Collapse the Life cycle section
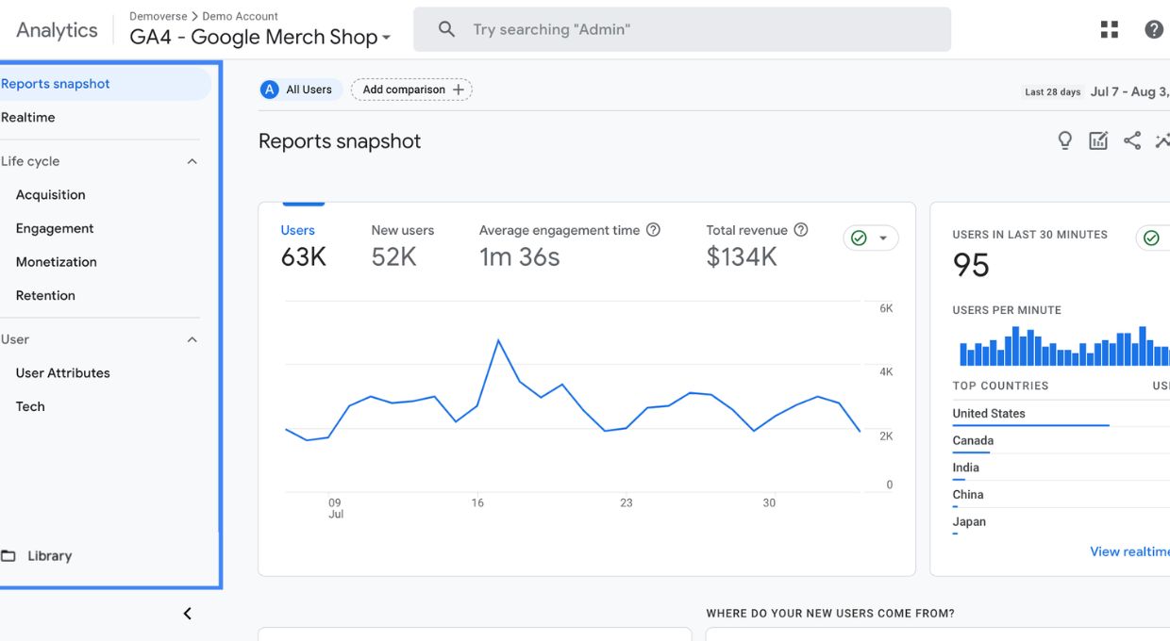Image resolution: width=1170 pixels, height=641 pixels. click(192, 160)
